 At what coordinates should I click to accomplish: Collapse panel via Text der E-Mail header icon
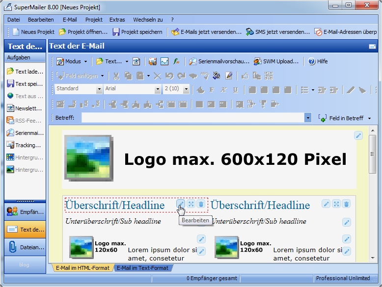click(372, 46)
